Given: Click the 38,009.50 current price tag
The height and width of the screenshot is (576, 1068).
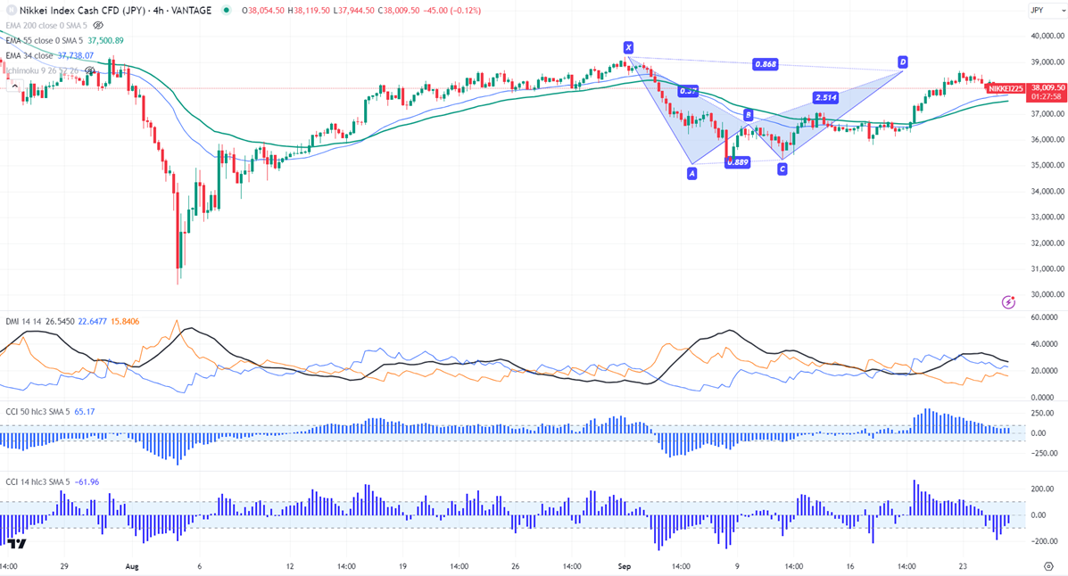Looking at the screenshot, I should click(1047, 88).
